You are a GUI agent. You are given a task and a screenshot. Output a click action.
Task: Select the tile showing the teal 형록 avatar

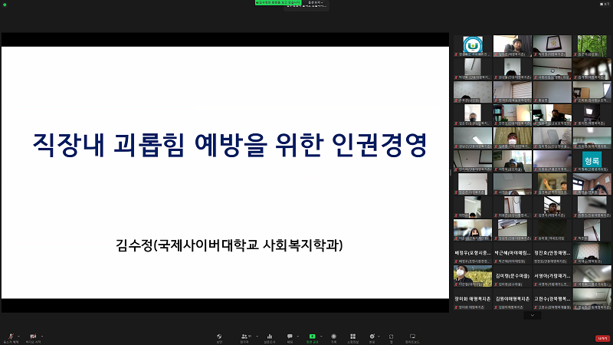point(592,161)
